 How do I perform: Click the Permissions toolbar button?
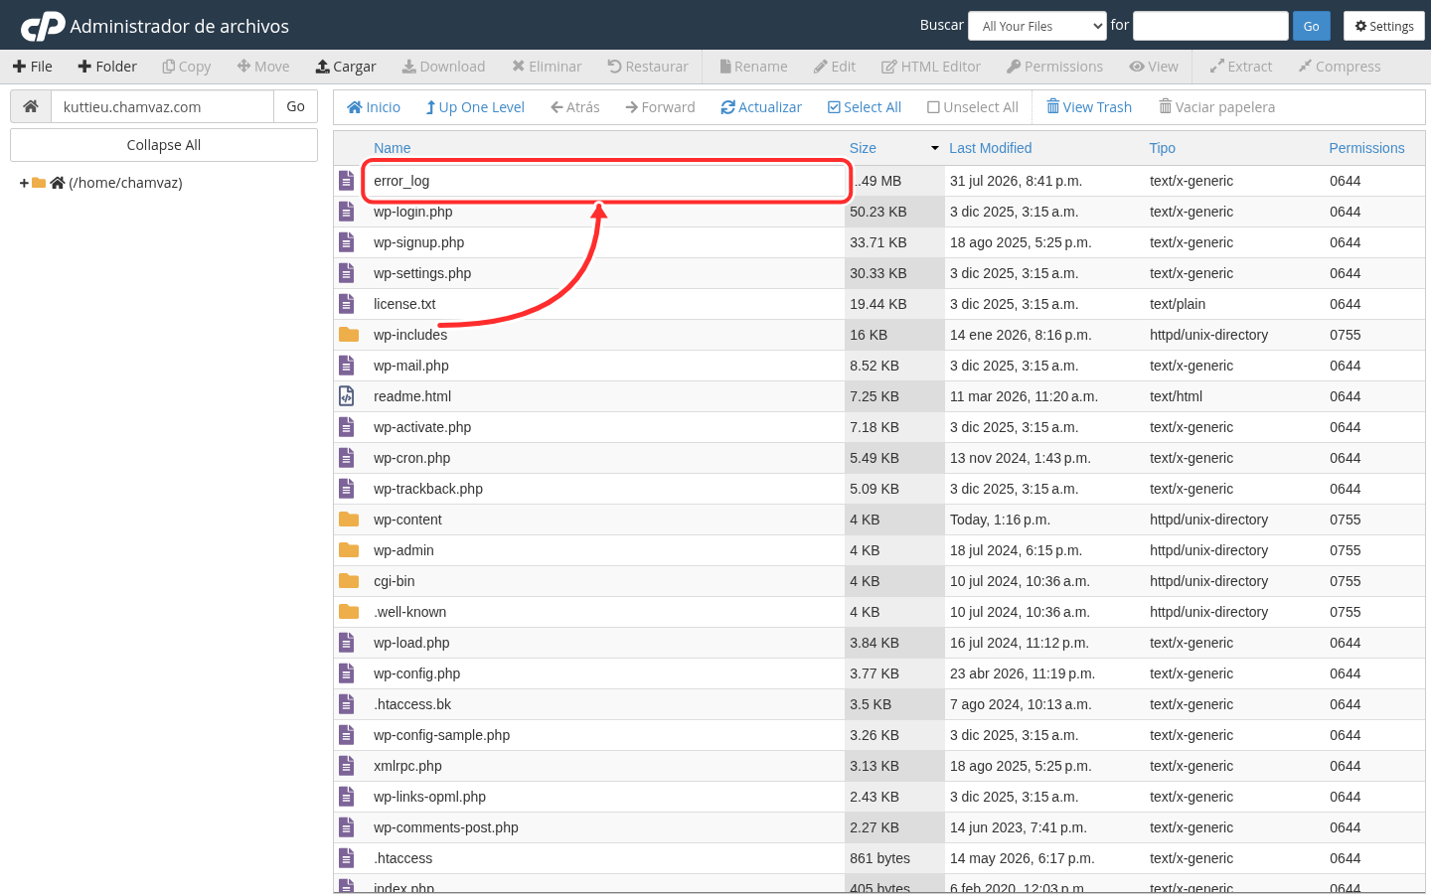coord(1054,67)
